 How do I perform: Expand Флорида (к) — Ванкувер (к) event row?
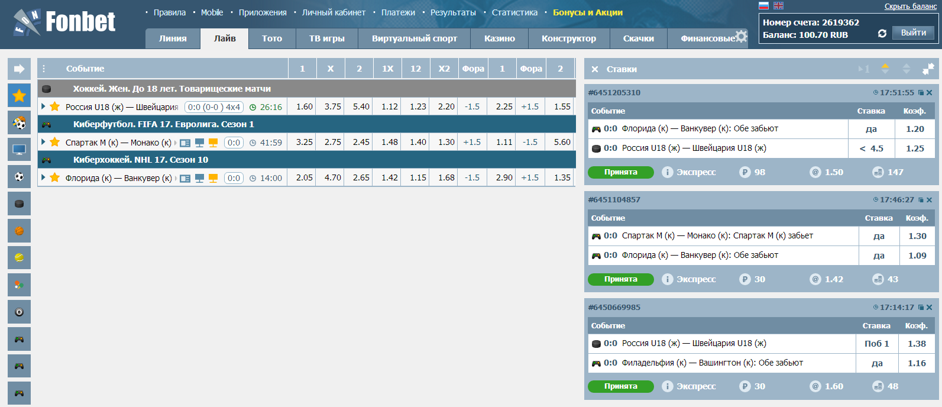coord(43,177)
